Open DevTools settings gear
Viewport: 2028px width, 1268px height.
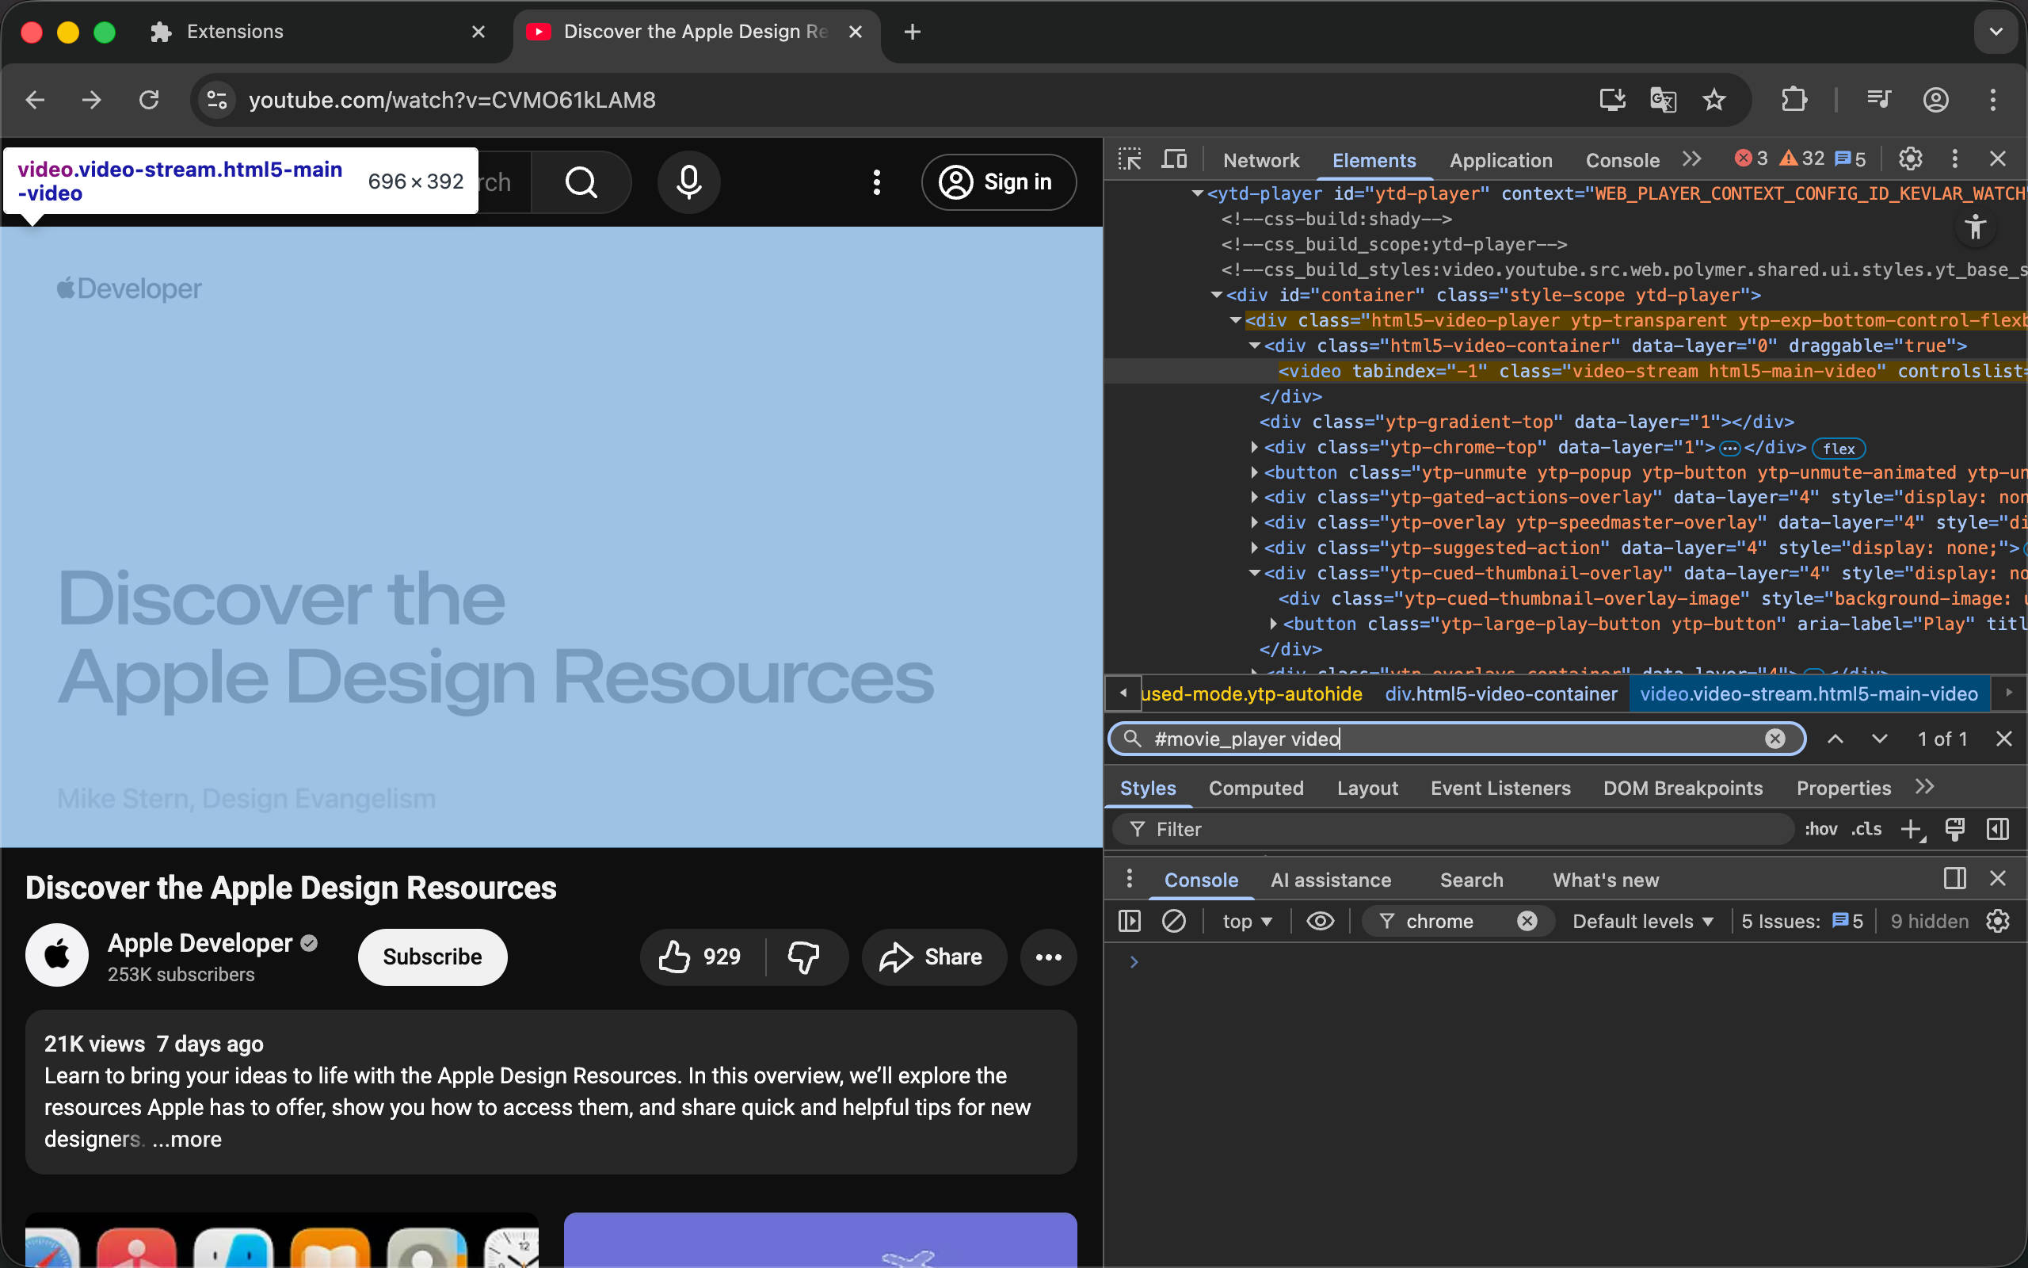[1910, 158]
